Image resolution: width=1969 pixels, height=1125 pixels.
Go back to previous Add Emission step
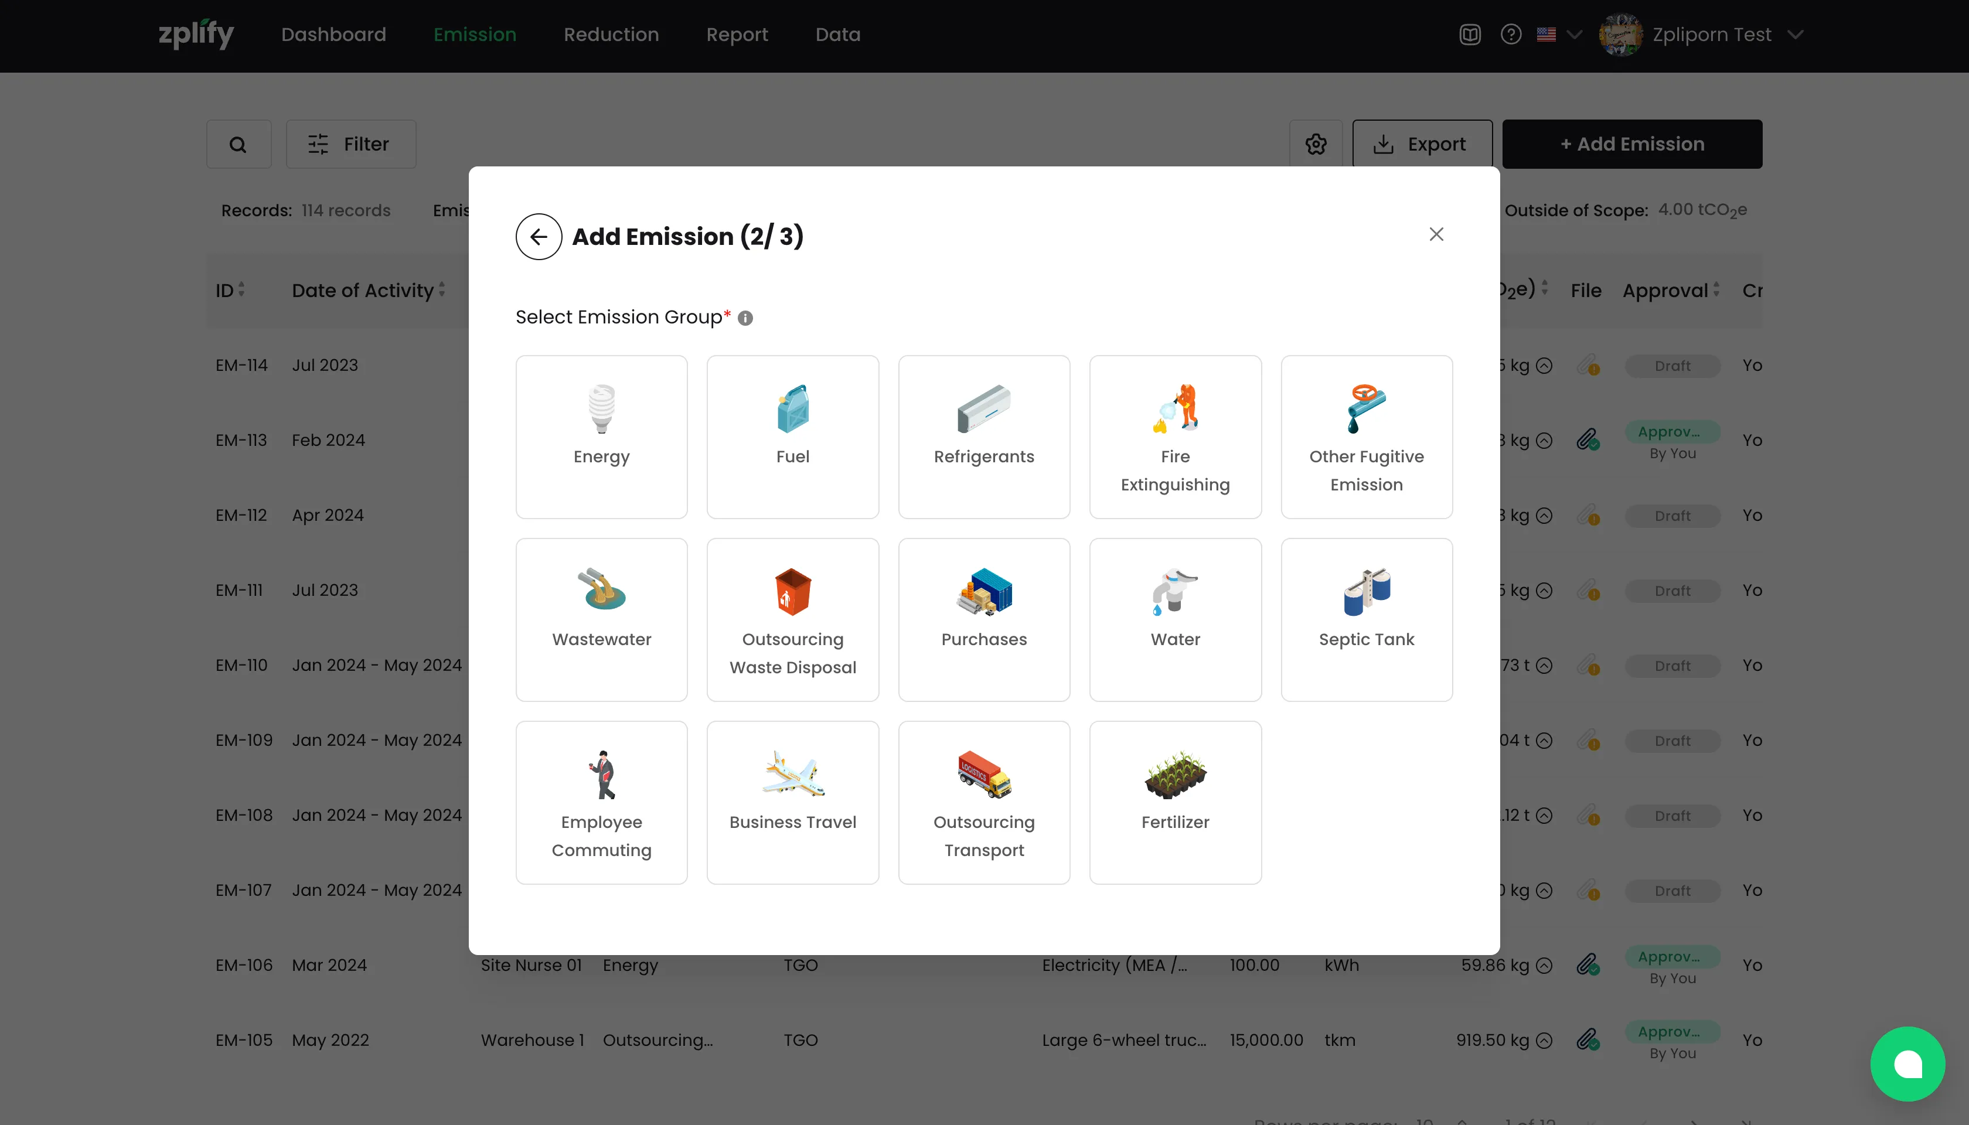click(x=539, y=237)
